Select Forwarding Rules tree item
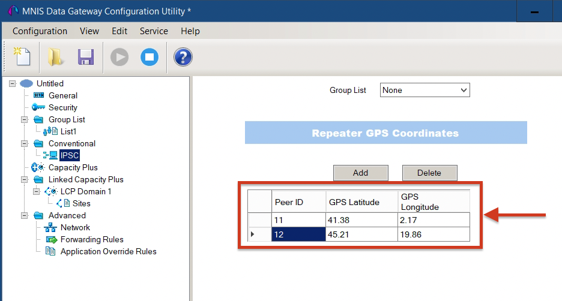 coord(92,239)
